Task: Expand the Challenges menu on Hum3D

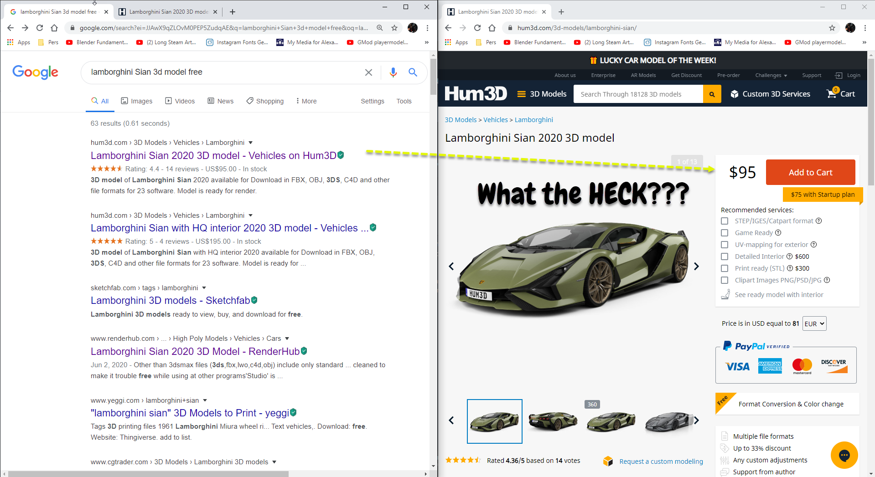Action: coord(771,75)
